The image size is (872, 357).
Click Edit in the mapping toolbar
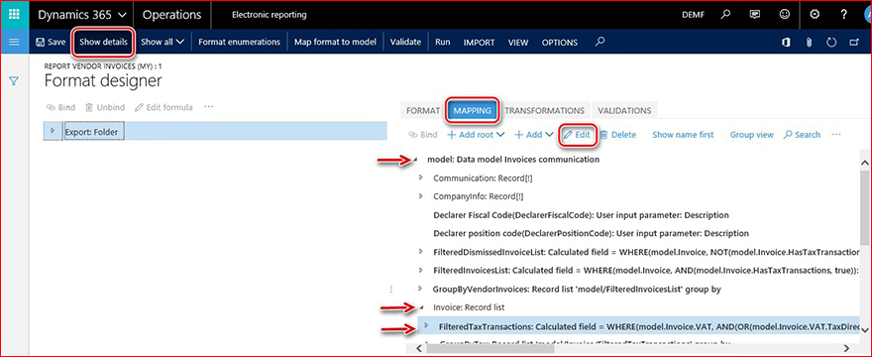577,135
